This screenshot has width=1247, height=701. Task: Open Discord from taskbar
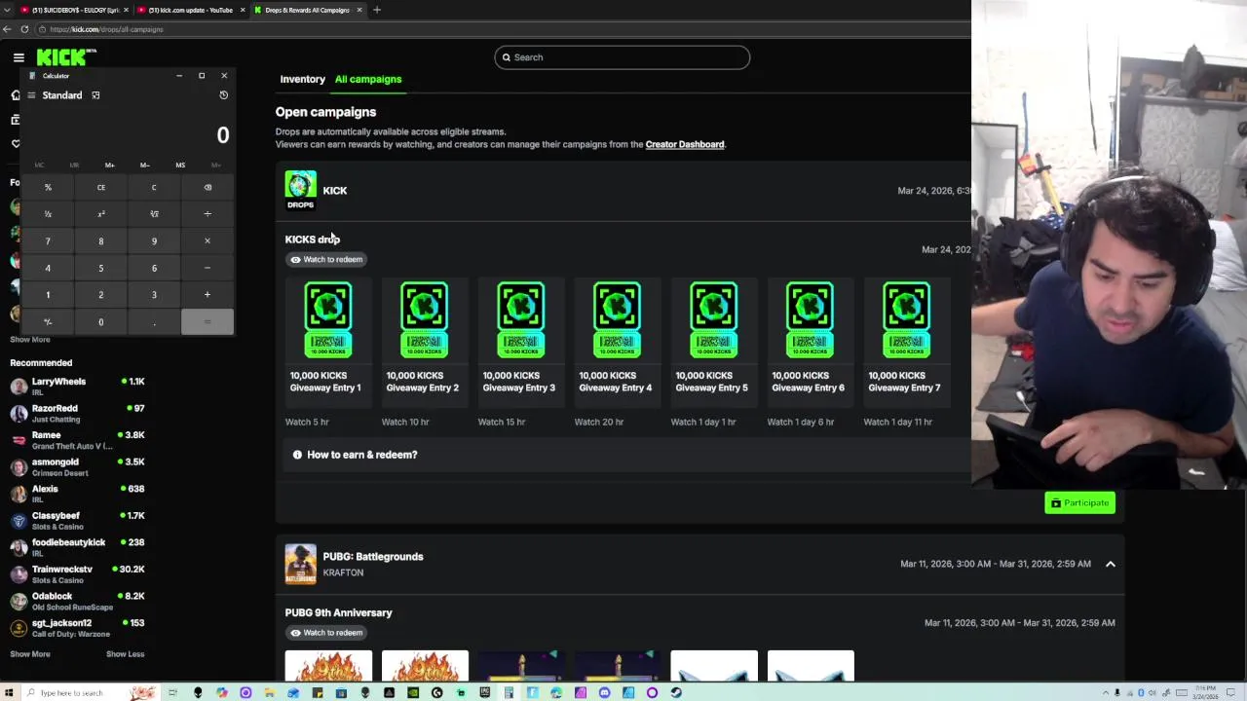pyautogui.click(x=604, y=692)
